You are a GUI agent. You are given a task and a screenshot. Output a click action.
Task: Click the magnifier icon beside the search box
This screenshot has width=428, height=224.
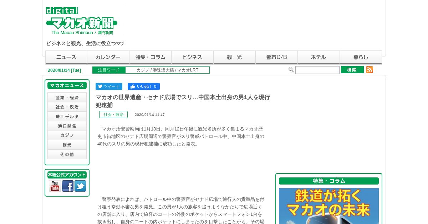(x=291, y=70)
